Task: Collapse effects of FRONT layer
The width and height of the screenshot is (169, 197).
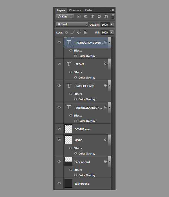Action: [x=109, y=64]
